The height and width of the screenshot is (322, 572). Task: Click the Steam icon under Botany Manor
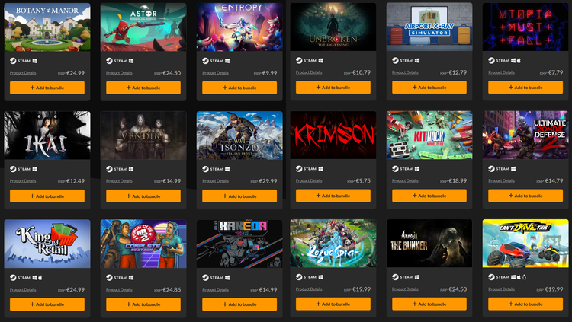(x=13, y=61)
